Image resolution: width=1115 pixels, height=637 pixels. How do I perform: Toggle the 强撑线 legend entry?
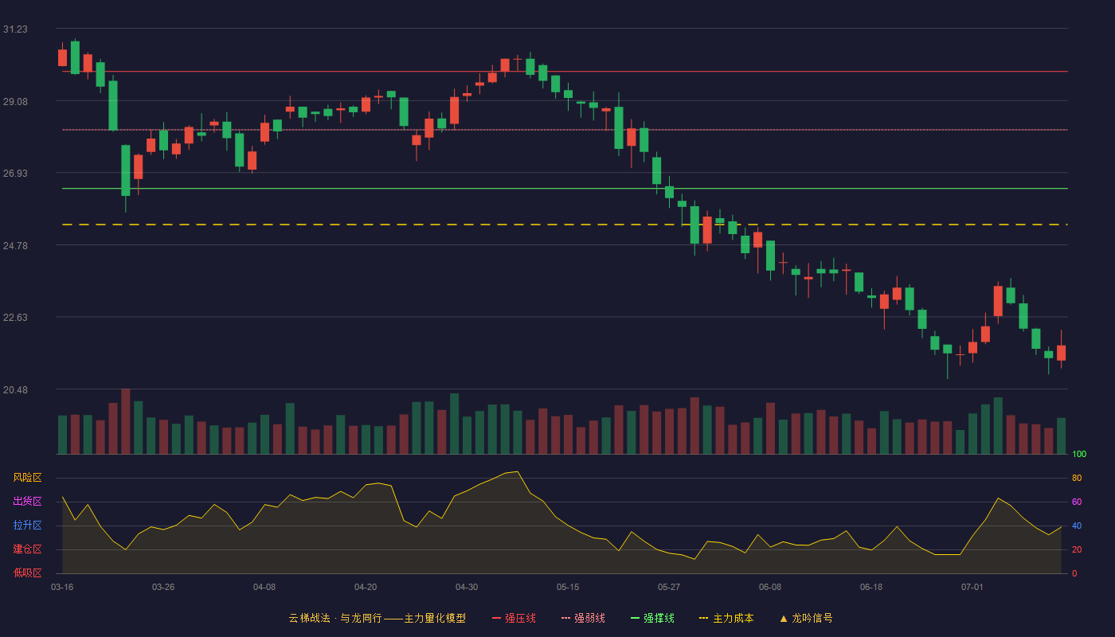tap(652, 618)
